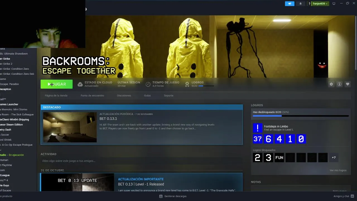357x201 pixels.
Task: Click unlocked achievement icon 37
Action: pyautogui.click(x=257, y=139)
